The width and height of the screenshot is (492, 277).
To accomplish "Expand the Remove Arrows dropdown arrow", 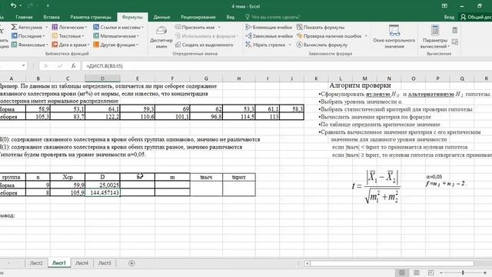I will tap(289, 45).
